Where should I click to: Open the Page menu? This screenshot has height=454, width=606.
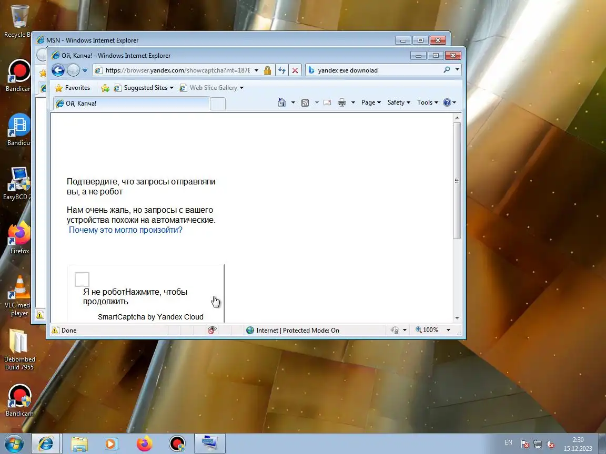click(x=371, y=102)
